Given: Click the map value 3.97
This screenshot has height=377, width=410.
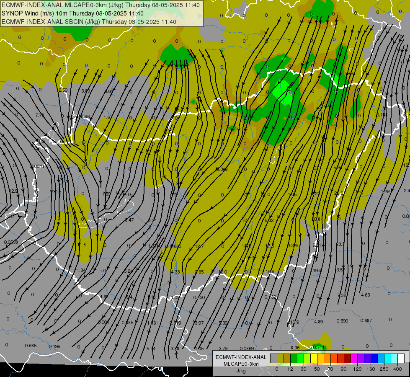Looking at the screenshot, I should tap(199, 323).
